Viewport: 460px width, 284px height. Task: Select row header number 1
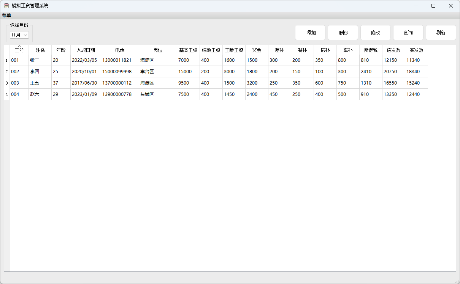click(7, 60)
